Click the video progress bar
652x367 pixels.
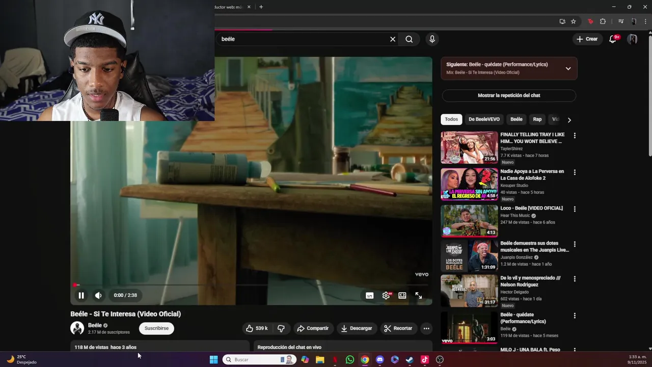[252, 285]
